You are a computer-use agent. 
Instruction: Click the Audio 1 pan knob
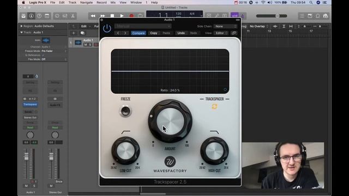30,135
